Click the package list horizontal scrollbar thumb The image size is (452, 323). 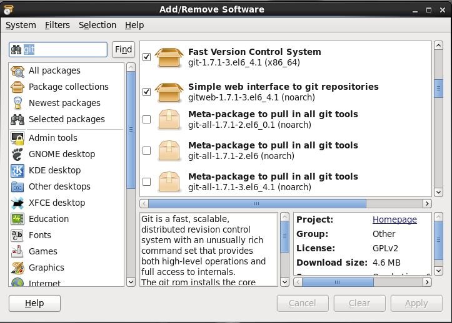pyautogui.click(x=257, y=204)
